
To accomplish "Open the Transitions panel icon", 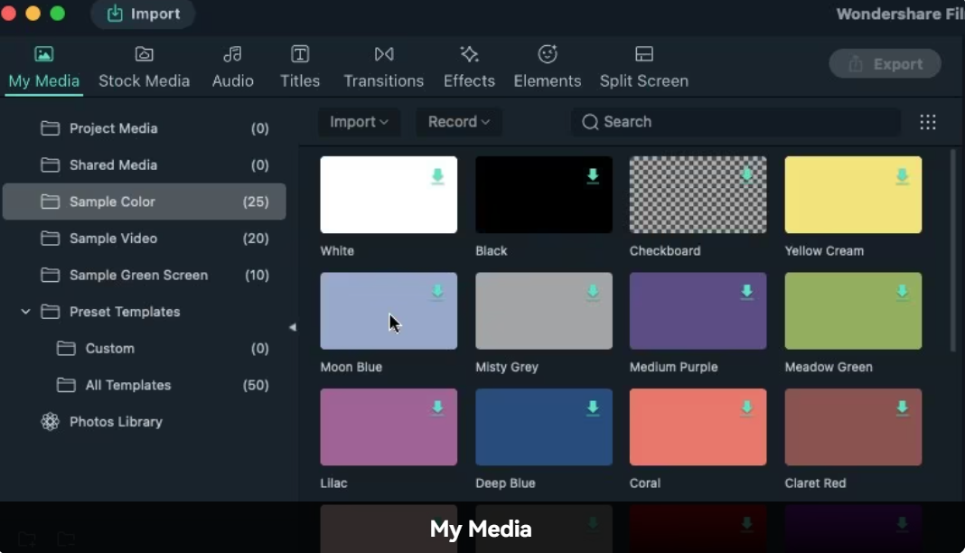I will 384,54.
